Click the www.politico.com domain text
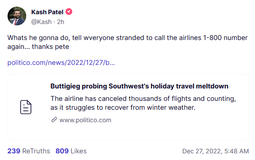 (x=85, y=120)
